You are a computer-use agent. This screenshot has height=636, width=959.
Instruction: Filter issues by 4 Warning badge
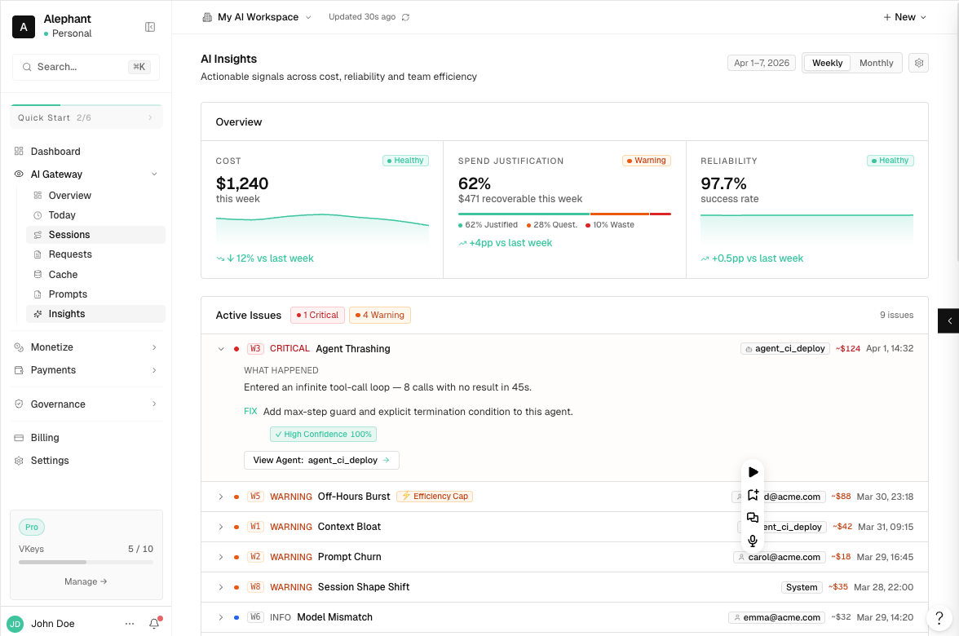tap(380, 315)
